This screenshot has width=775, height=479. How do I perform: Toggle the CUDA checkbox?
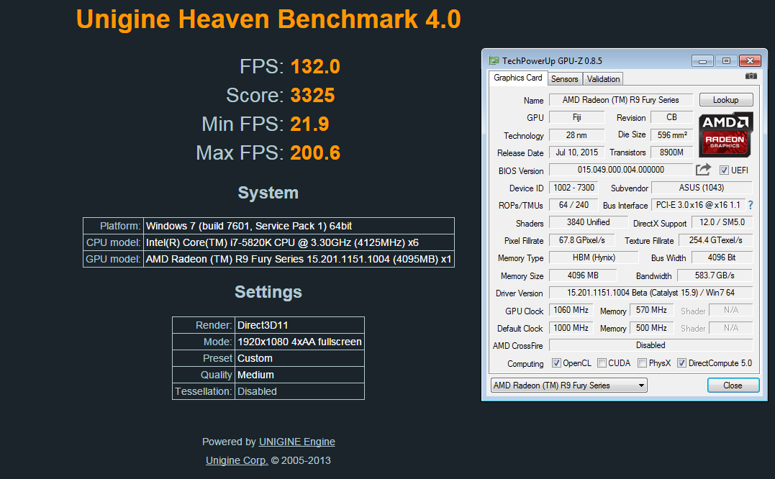point(602,363)
